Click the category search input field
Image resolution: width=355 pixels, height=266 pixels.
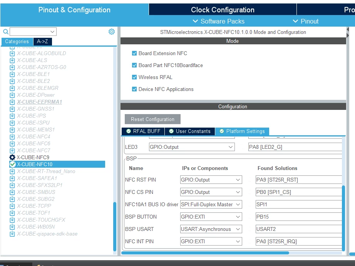[33, 32]
